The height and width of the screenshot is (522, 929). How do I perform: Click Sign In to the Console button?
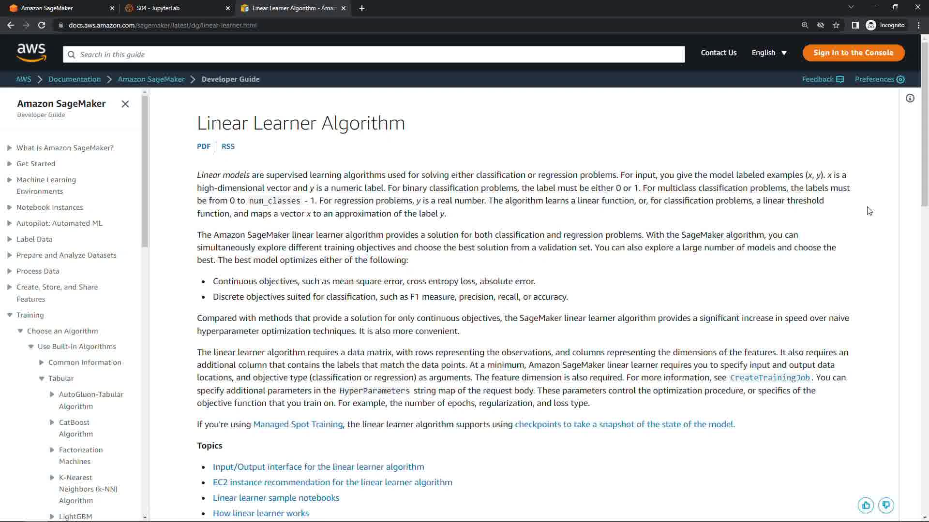click(853, 53)
